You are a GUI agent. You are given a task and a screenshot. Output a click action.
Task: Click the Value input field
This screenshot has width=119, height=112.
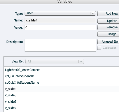click(60, 27)
